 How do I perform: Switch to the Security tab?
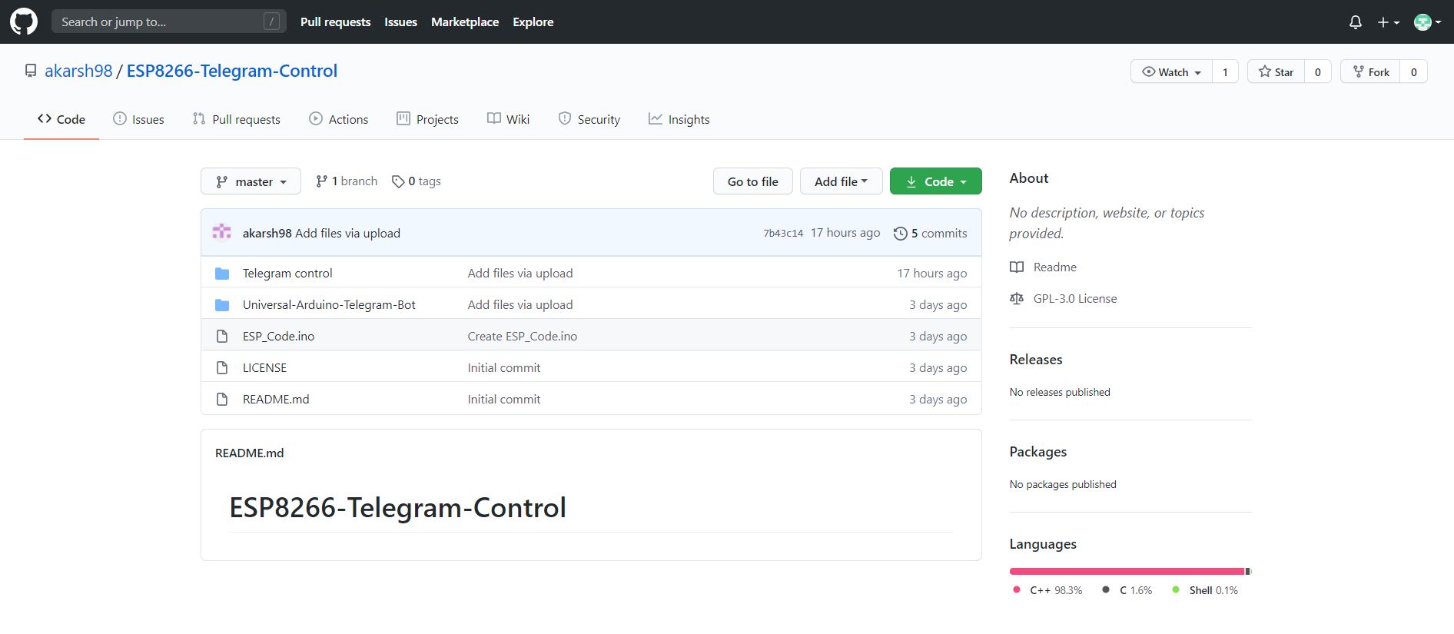(589, 119)
